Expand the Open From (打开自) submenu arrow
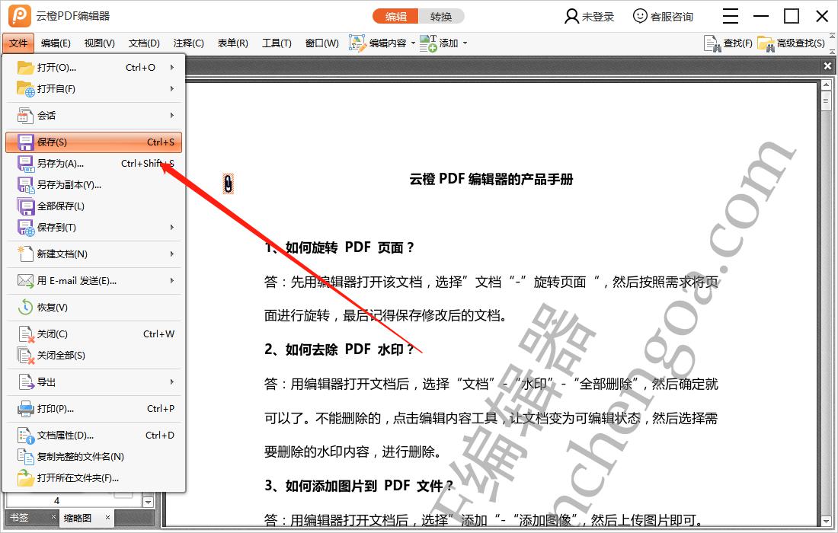The image size is (838, 533). [x=172, y=88]
